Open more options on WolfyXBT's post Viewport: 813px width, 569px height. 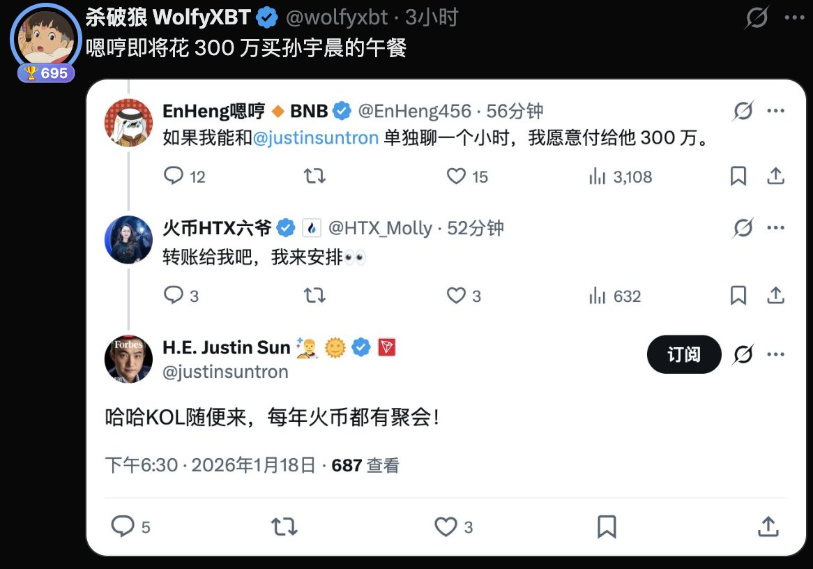pyautogui.click(x=793, y=17)
